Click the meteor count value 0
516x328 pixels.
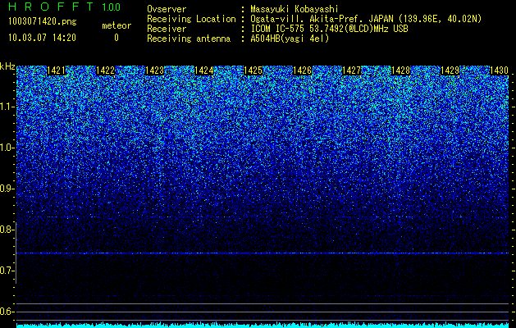click(x=116, y=38)
